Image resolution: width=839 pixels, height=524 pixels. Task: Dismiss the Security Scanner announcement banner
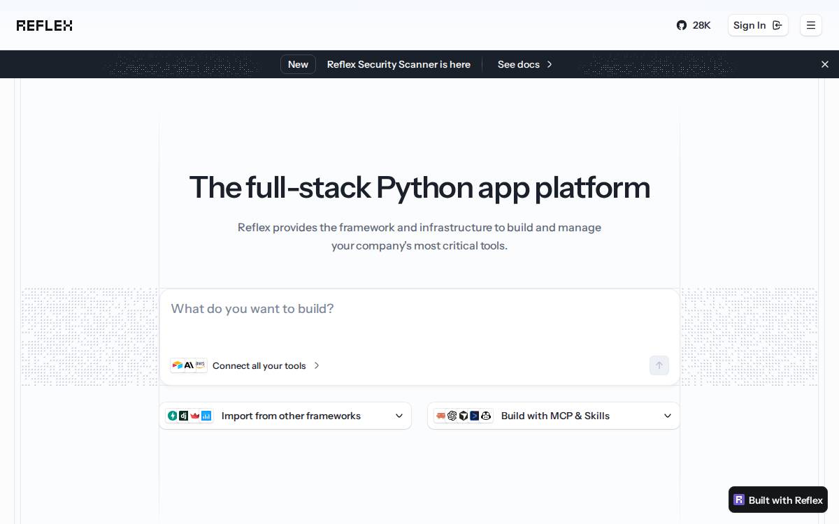825,64
